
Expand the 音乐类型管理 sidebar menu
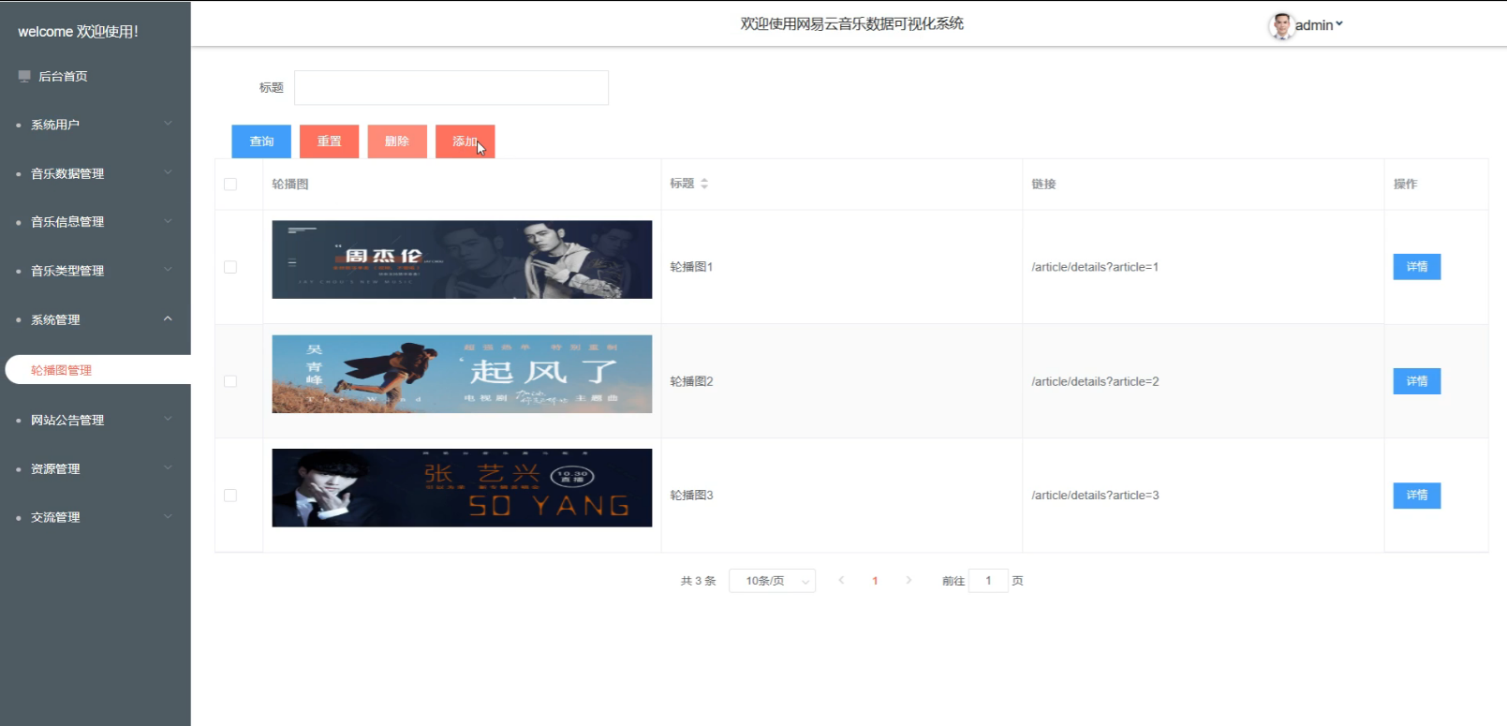(x=96, y=271)
